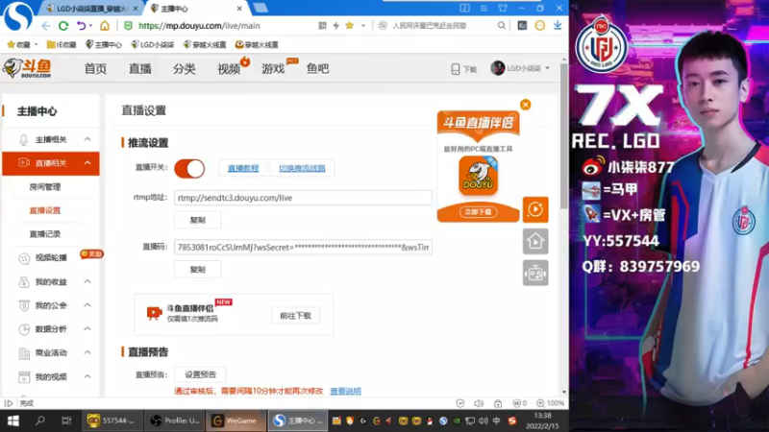Click the browser back arrow
This screenshot has height=432, width=769.
(45, 26)
